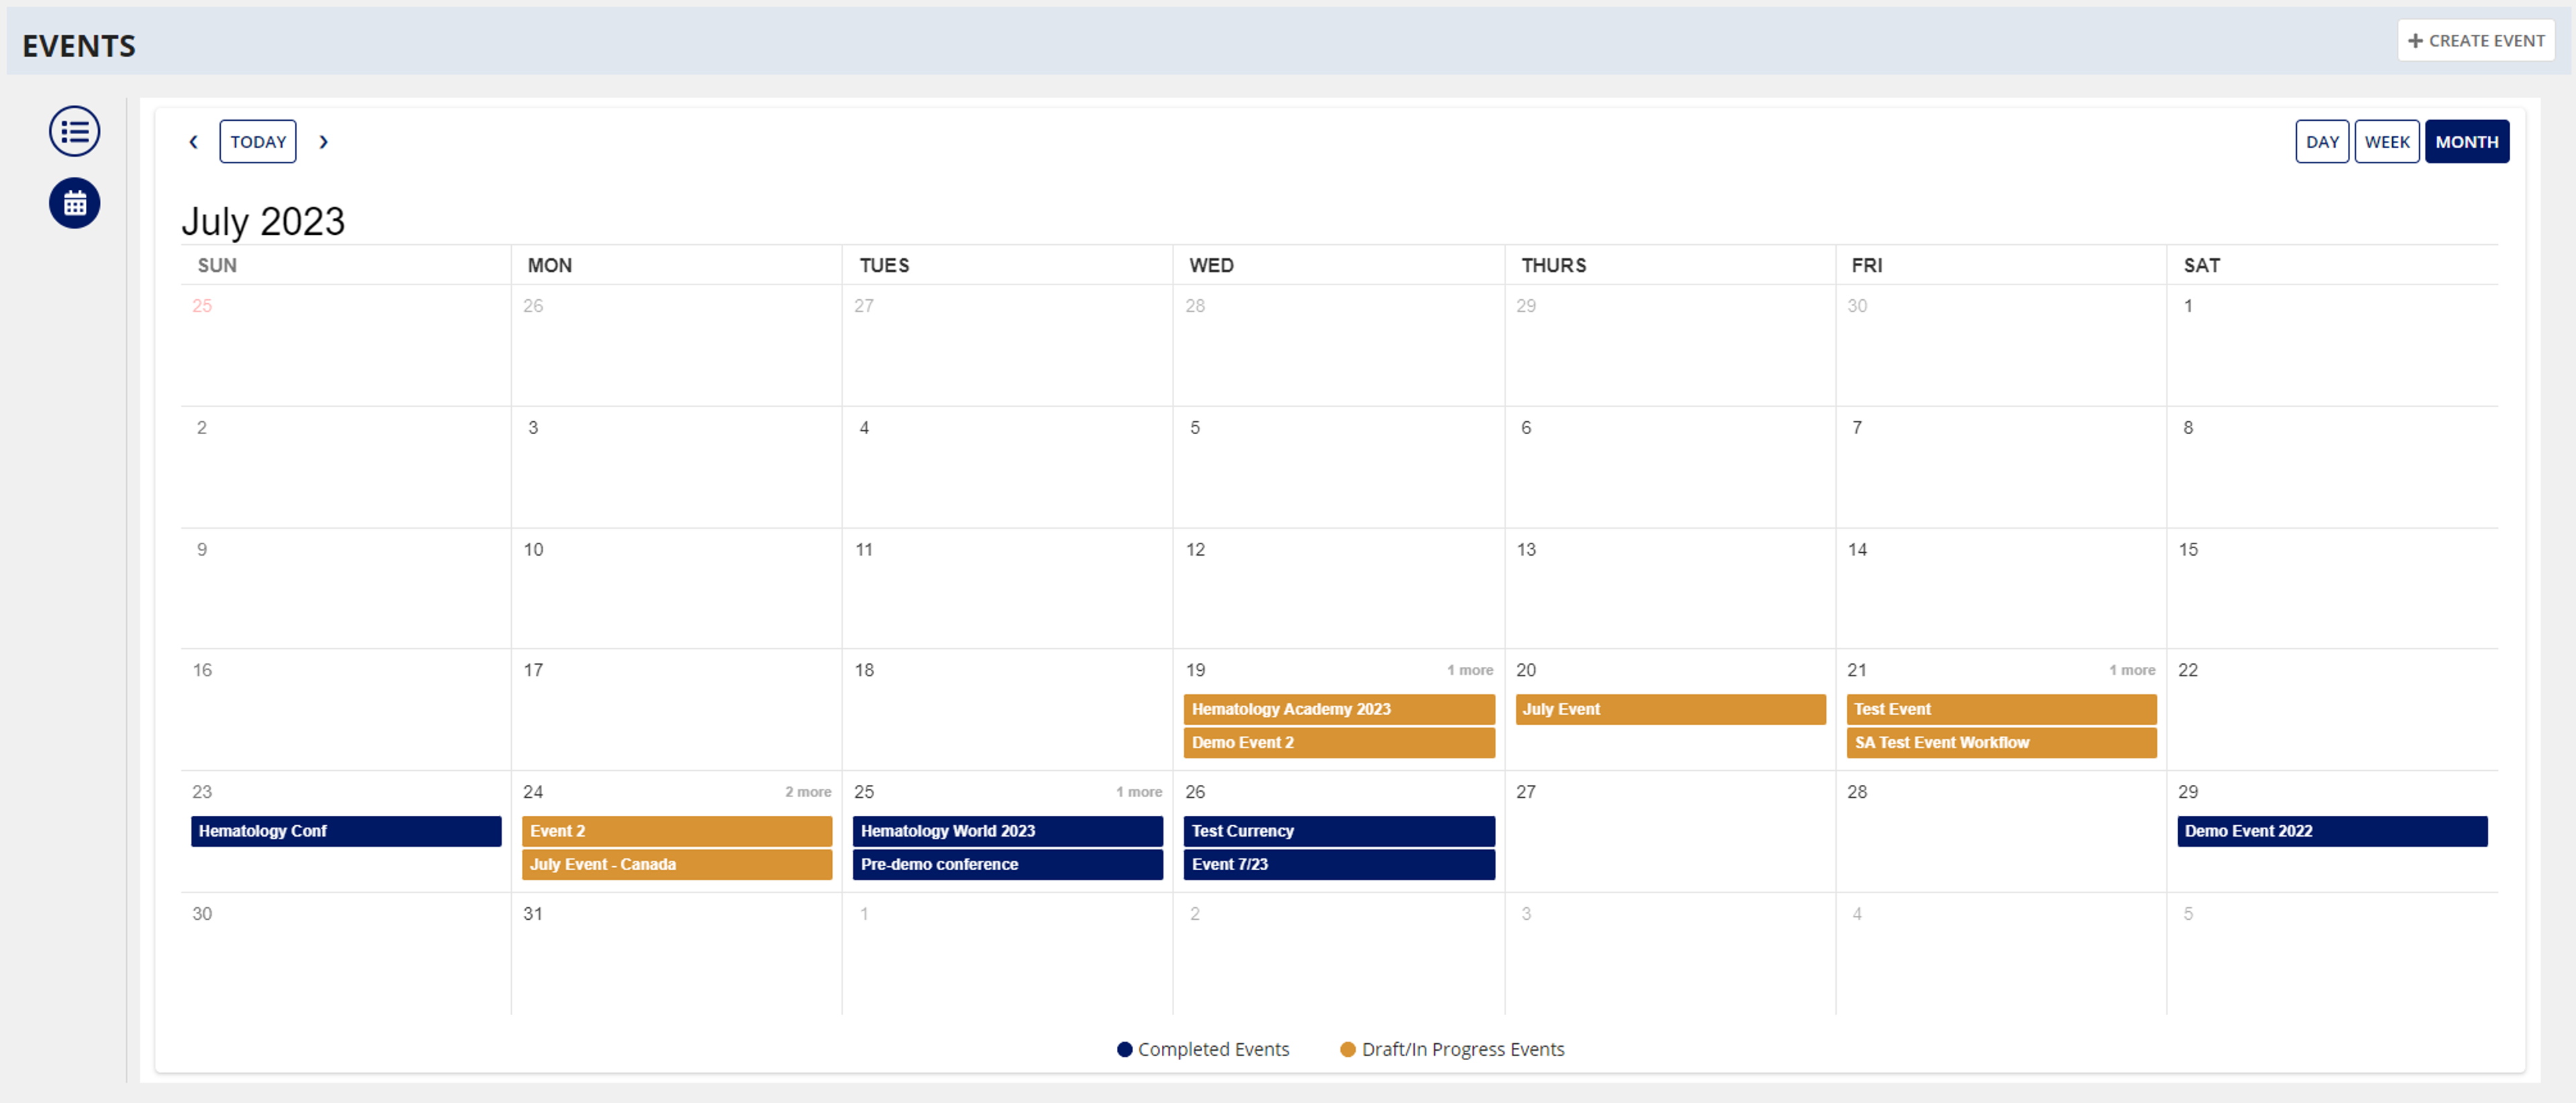The width and height of the screenshot is (2576, 1103).
Task: Click the SUN column header
Action: coord(217,265)
